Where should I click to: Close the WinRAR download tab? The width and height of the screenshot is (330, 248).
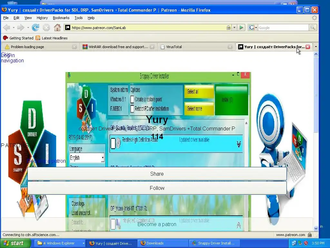click(x=152, y=47)
